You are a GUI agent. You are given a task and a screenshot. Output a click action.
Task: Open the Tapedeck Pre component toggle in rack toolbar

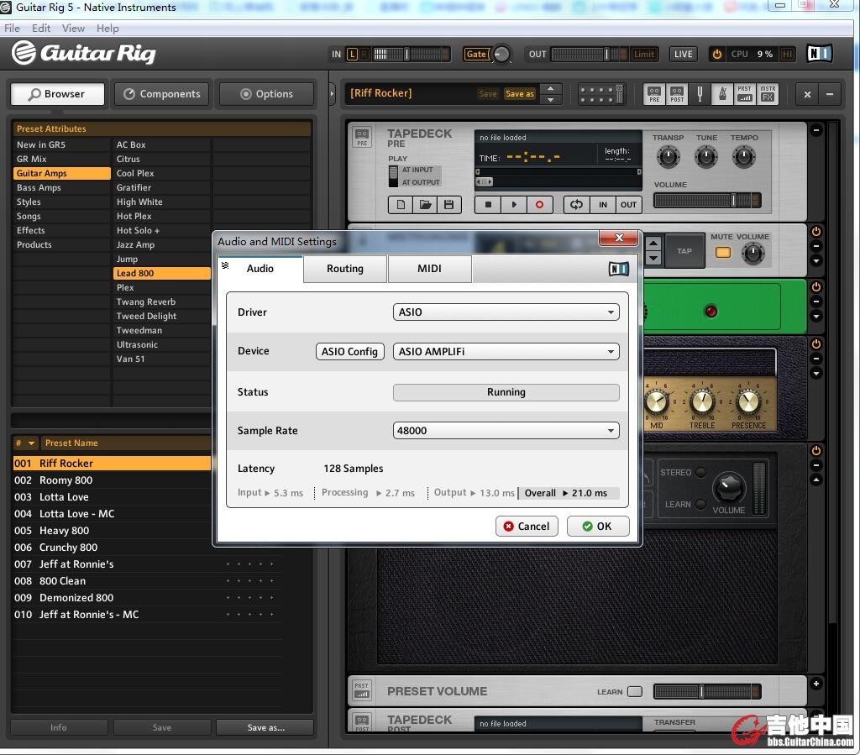click(x=653, y=94)
